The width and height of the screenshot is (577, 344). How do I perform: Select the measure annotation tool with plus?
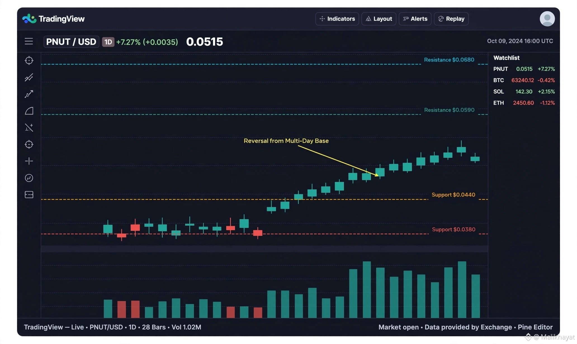coord(29,128)
